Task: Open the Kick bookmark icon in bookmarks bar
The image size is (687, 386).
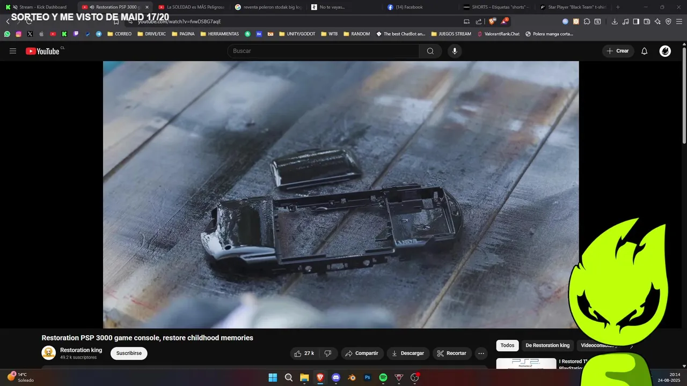Action: 64,34
